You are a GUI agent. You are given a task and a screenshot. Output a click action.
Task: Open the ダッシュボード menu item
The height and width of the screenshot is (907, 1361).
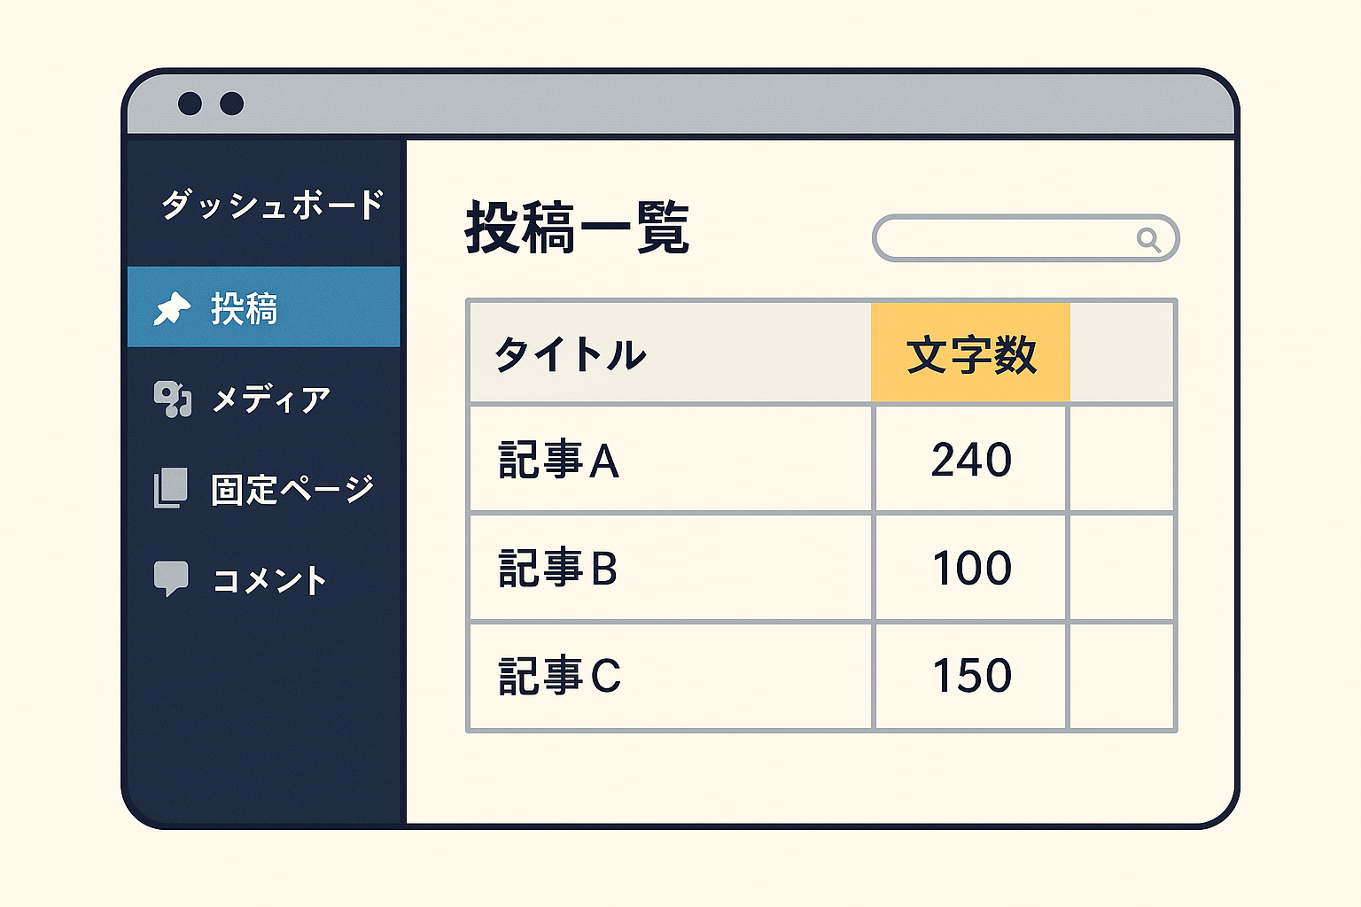[272, 205]
